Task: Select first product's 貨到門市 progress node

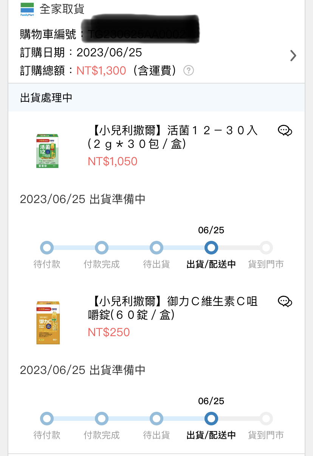Action: [x=266, y=248]
